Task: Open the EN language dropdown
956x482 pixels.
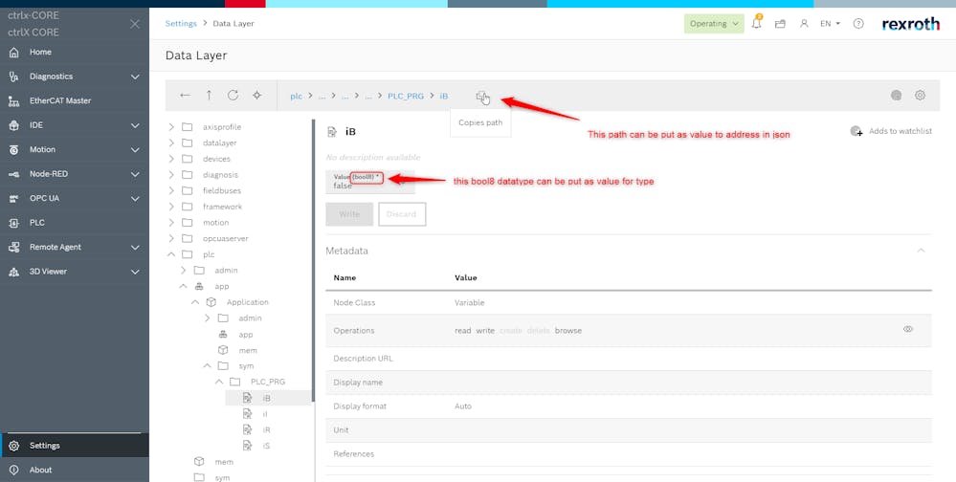Action: pos(830,24)
